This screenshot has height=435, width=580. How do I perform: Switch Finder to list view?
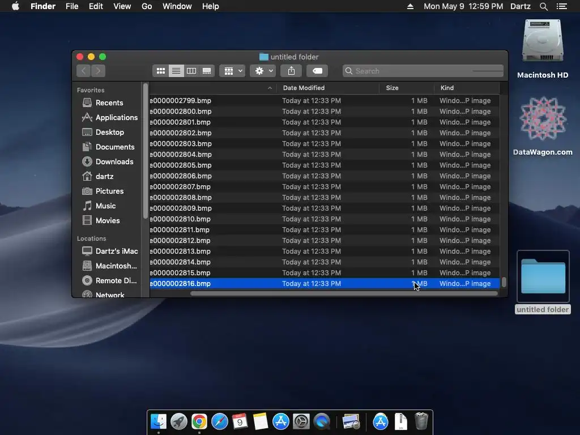[176, 71]
